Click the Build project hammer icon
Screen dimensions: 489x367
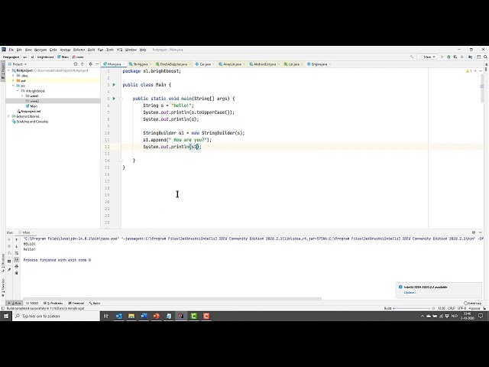click(412, 57)
